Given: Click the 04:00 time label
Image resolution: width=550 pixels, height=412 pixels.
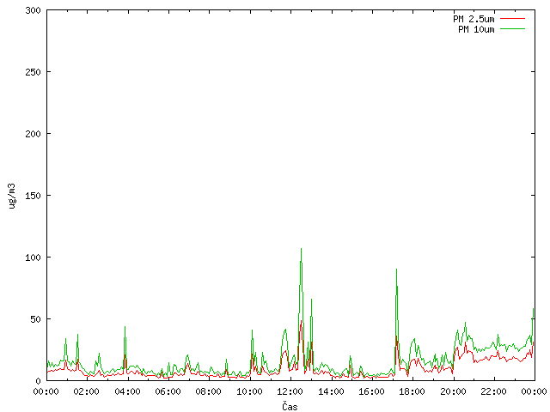Looking at the screenshot, I should tap(127, 391).
